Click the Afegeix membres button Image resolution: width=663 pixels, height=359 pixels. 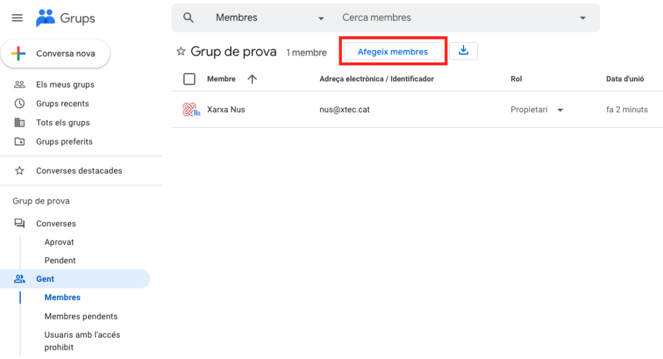(392, 52)
